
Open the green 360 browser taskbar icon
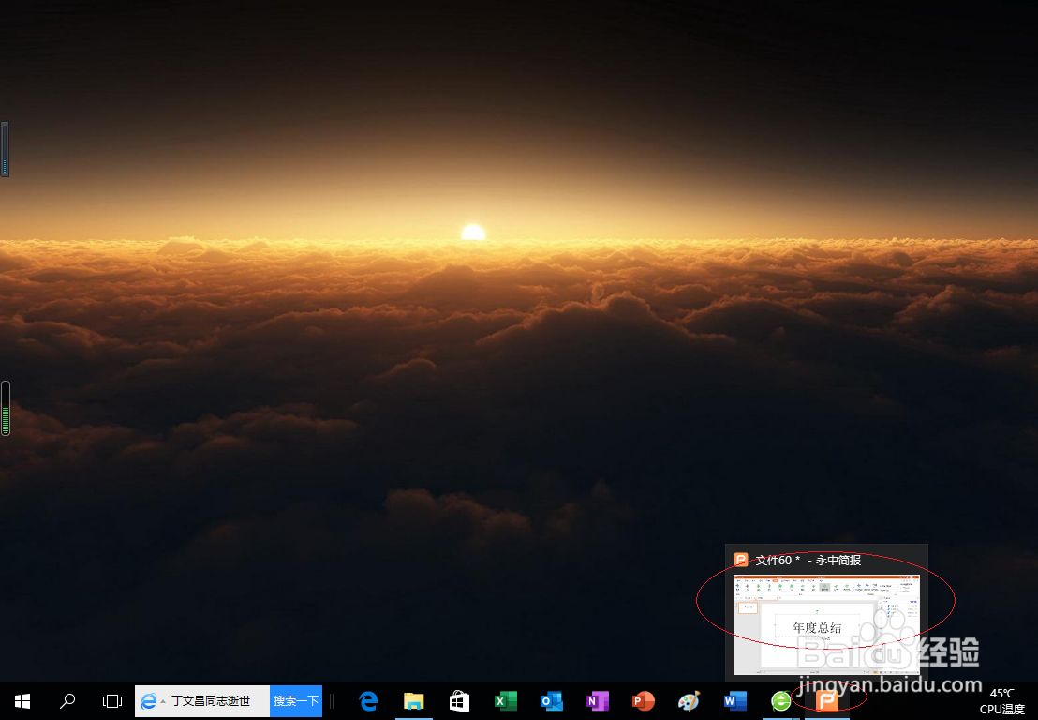coord(781,701)
